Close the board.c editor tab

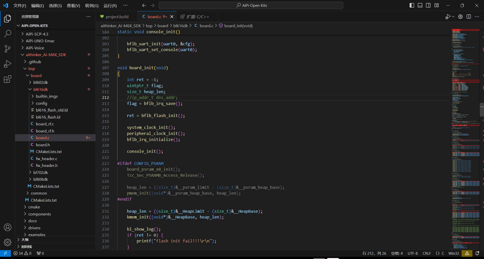pyautogui.click(x=172, y=17)
